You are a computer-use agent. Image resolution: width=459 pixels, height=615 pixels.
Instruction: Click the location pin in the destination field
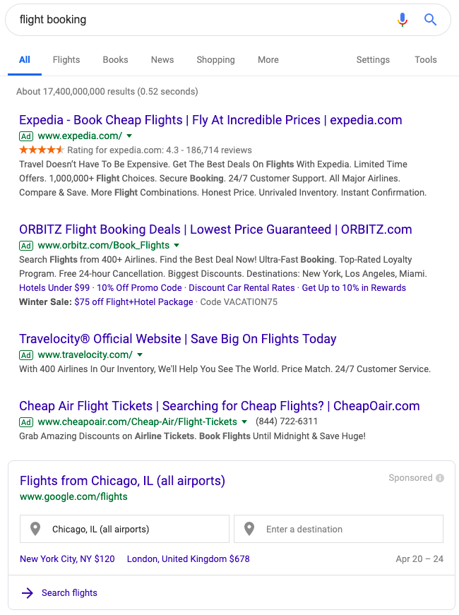point(249,529)
